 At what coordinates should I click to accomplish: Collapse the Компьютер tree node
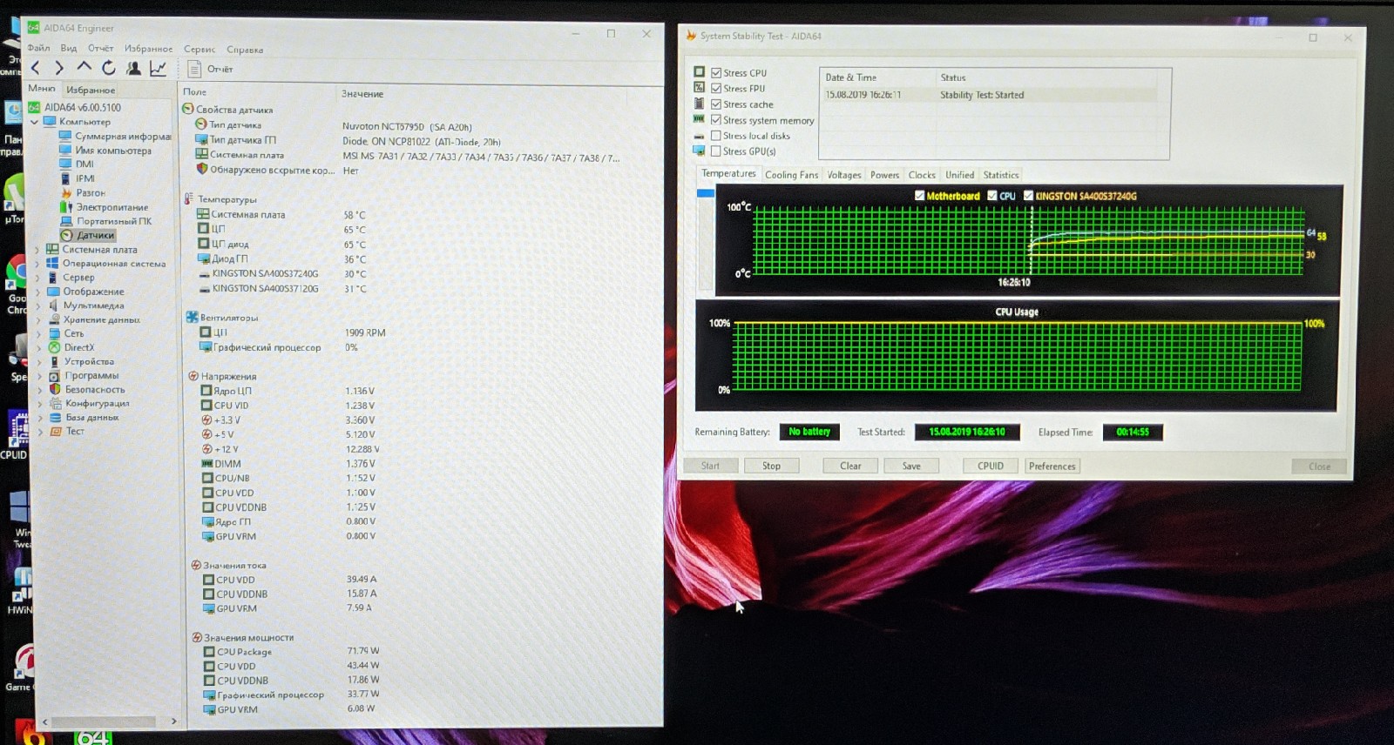click(35, 122)
